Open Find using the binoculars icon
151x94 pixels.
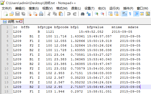click(82, 14)
